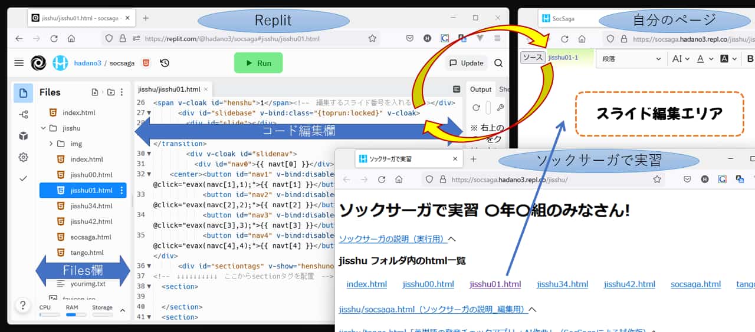Collapse the jisshu folder in file tree

click(x=44, y=128)
